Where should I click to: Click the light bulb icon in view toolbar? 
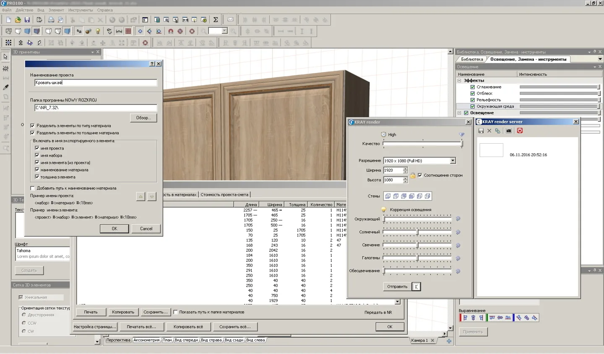click(x=98, y=31)
